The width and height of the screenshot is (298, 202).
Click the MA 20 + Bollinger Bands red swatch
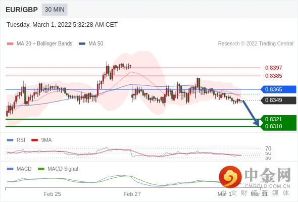click(x=10, y=44)
